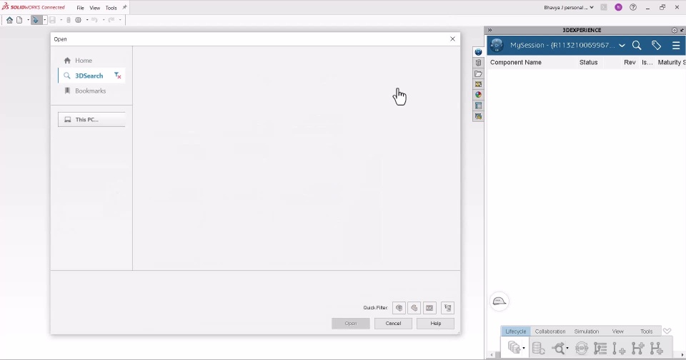The height and width of the screenshot is (360, 686).
Task: Open the View Palette task pane tab
Action: pyautogui.click(x=478, y=84)
